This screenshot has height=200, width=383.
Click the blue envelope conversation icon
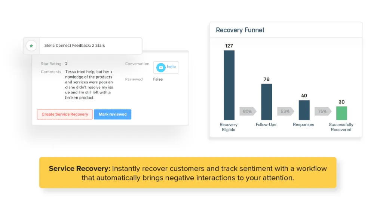click(x=161, y=68)
